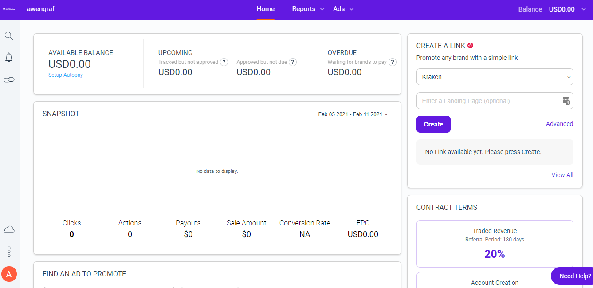The width and height of the screenshot is (593, 288).
Task: Click the cloud icon in sidebar
Action: point(9,229)
